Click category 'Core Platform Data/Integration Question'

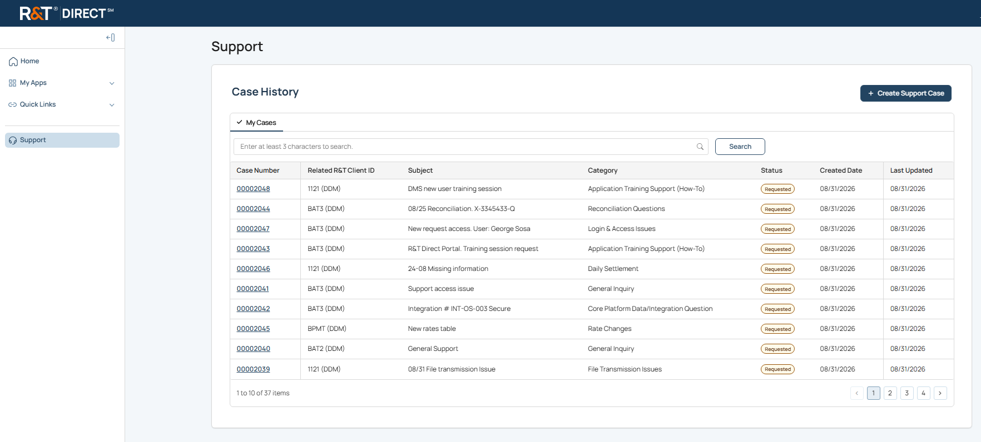point(650,309)
